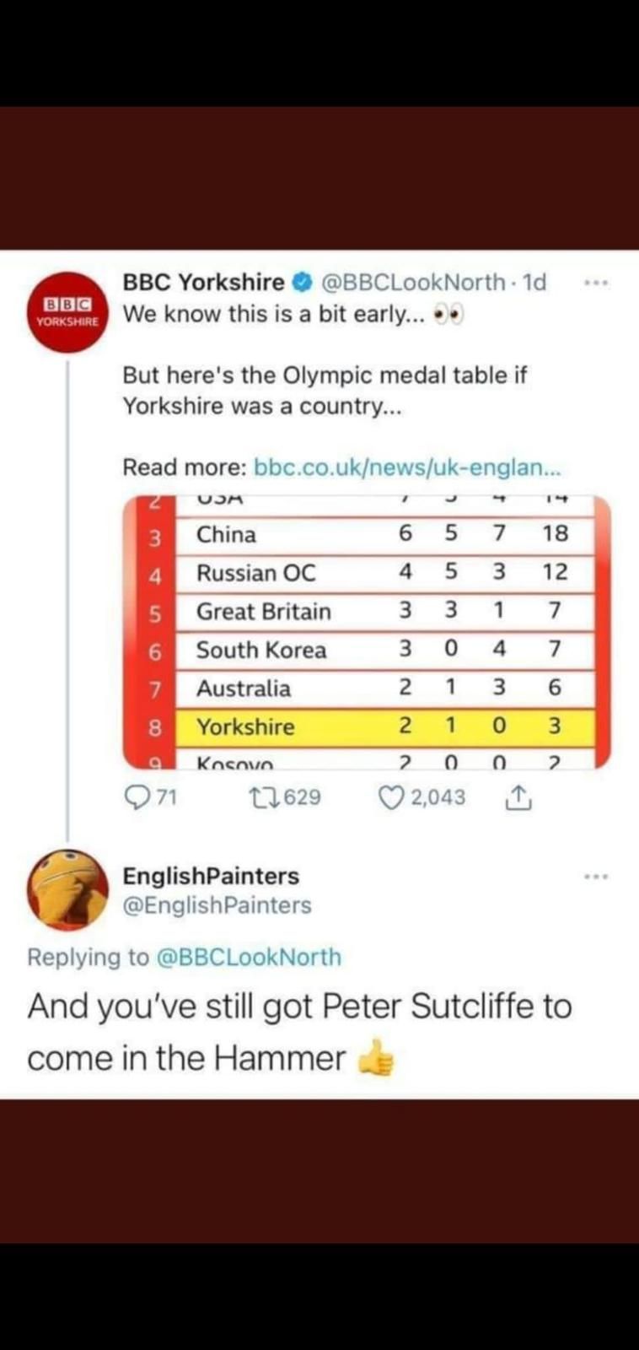
Task: Click thumbs up emoji in reply
Action: point(376,1058)
